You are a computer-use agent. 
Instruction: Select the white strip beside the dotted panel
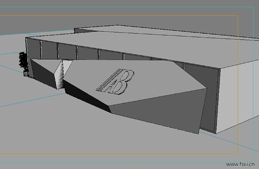tap(67, 65)
